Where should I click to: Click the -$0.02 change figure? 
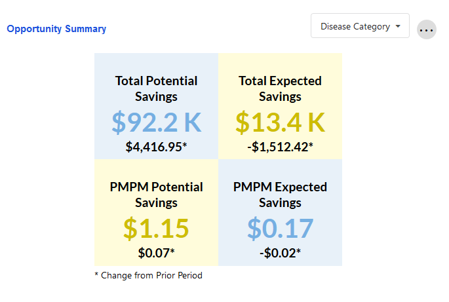pyautogui.click(x=277, y=252)
